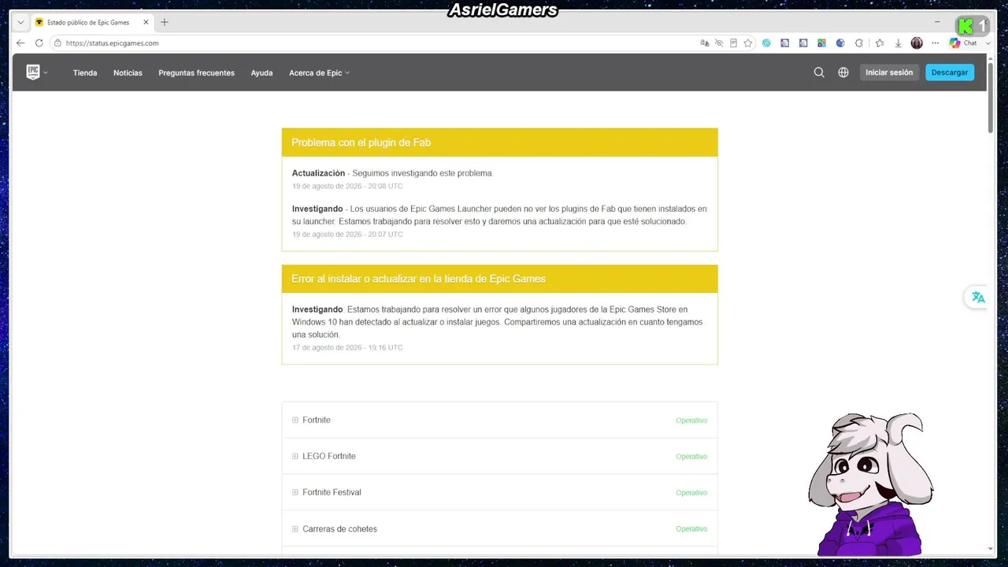The image size is (1008, 567).
Task: Click the Epic Games logo in the site header
Action: 33,72
